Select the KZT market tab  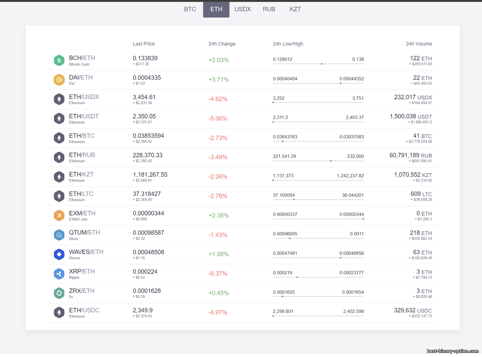(295, 9)
